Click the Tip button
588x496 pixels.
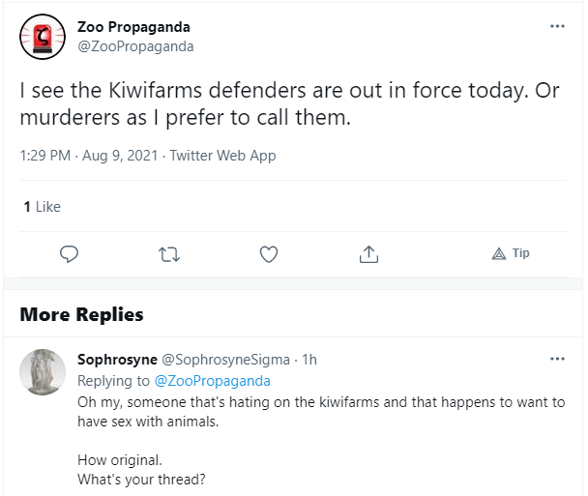[x=511, y=253]
